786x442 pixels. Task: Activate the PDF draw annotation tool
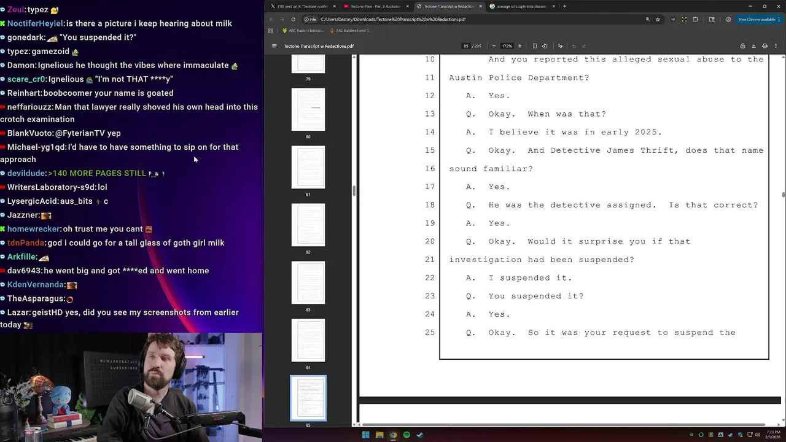[x=560, y=46]
